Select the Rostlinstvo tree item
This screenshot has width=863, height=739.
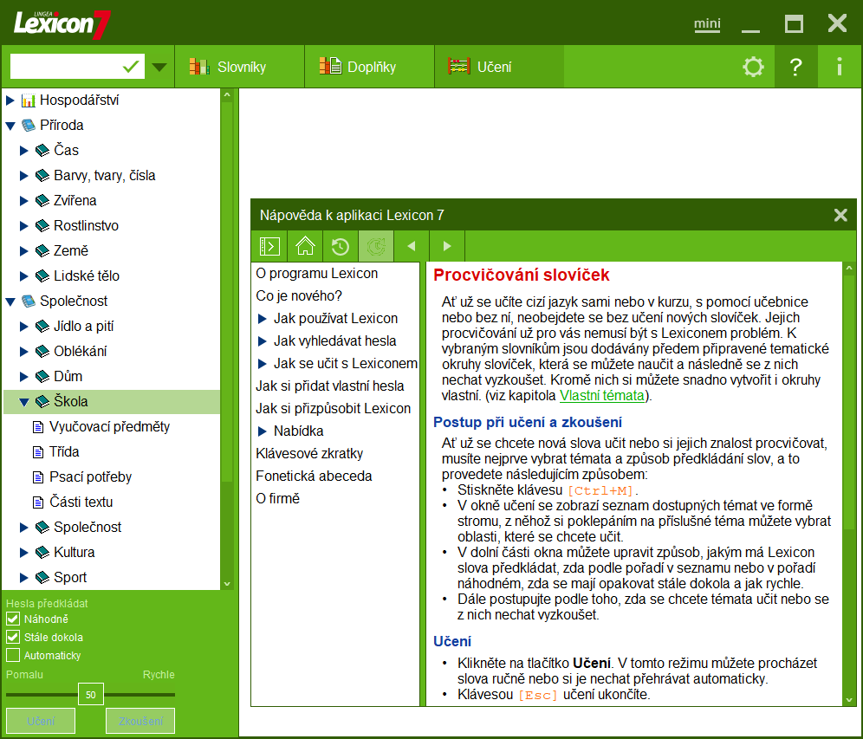86,225
